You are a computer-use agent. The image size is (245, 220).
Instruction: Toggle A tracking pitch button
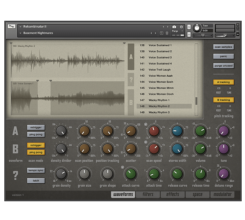pos(224,82)
